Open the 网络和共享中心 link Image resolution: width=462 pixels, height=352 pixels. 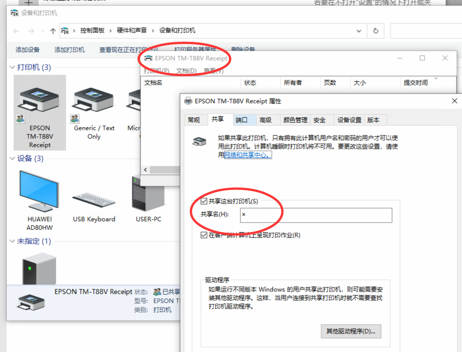point(248,155)
